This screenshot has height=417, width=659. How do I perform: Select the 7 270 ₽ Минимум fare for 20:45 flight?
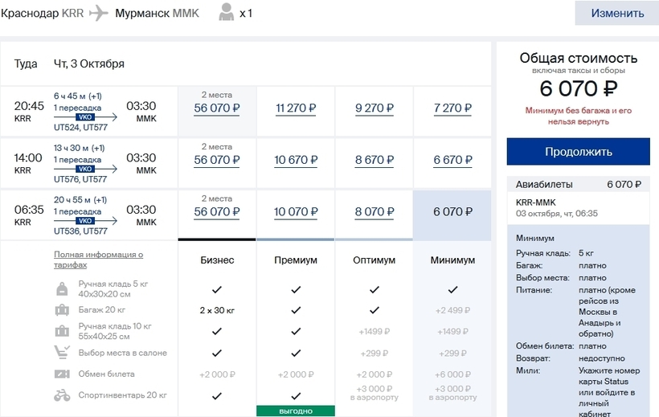(452, 108)
